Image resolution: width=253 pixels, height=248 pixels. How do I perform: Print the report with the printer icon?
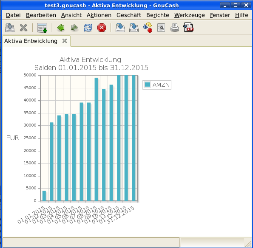click(x=175, y=28)
